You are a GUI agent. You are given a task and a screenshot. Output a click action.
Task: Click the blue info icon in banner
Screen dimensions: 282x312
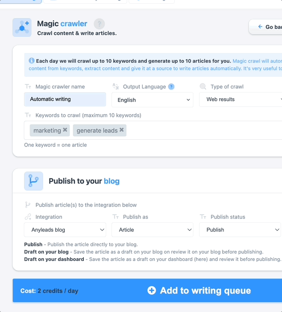31,61
